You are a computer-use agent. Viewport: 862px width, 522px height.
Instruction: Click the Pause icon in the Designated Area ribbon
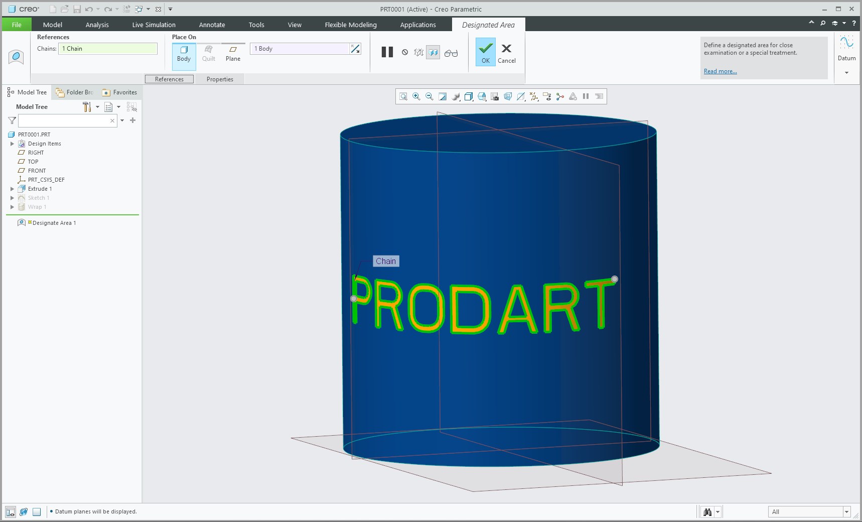tap(387, 52)
